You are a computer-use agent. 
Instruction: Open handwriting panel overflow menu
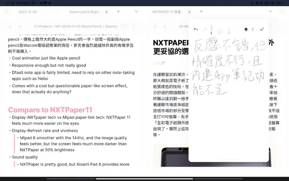253,29
